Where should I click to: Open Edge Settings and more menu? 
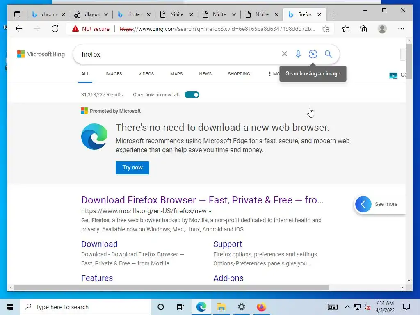click(401, 29)
